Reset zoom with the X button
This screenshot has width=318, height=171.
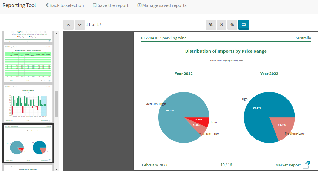pos(222,25)
